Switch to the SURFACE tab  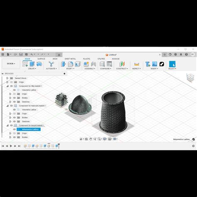41,59
